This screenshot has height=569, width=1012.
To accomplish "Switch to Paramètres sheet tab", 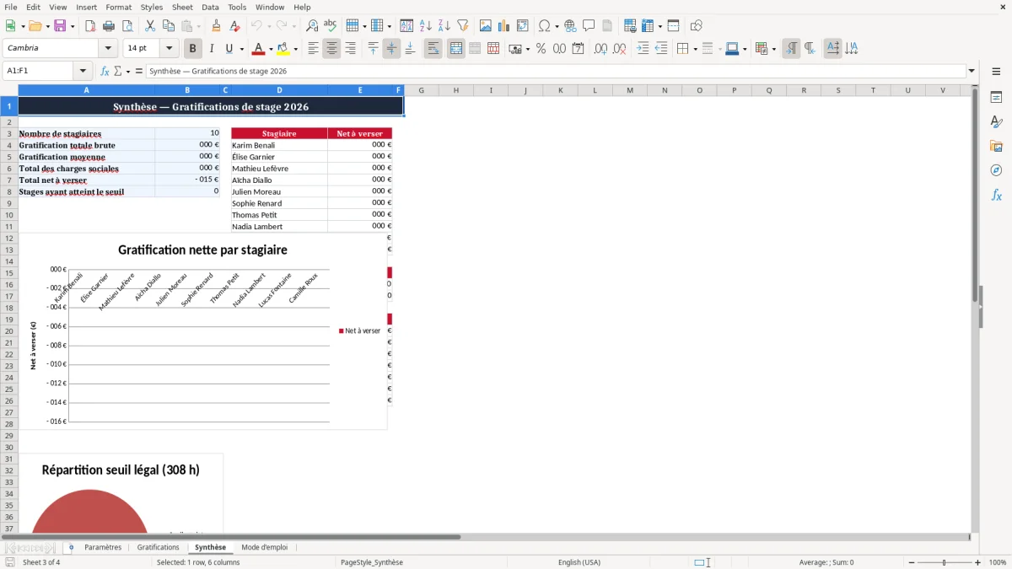I will tap(103, 548).
